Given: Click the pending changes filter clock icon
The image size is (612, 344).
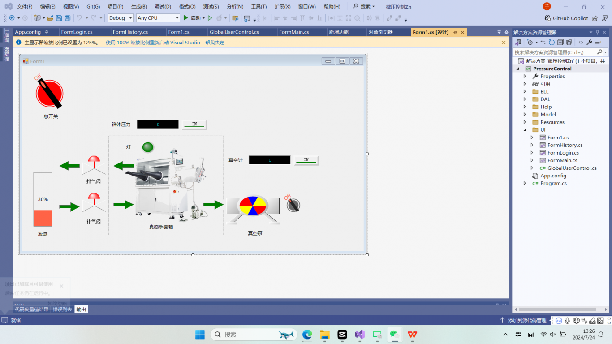Looking at the screenshot, I should 530,42.
